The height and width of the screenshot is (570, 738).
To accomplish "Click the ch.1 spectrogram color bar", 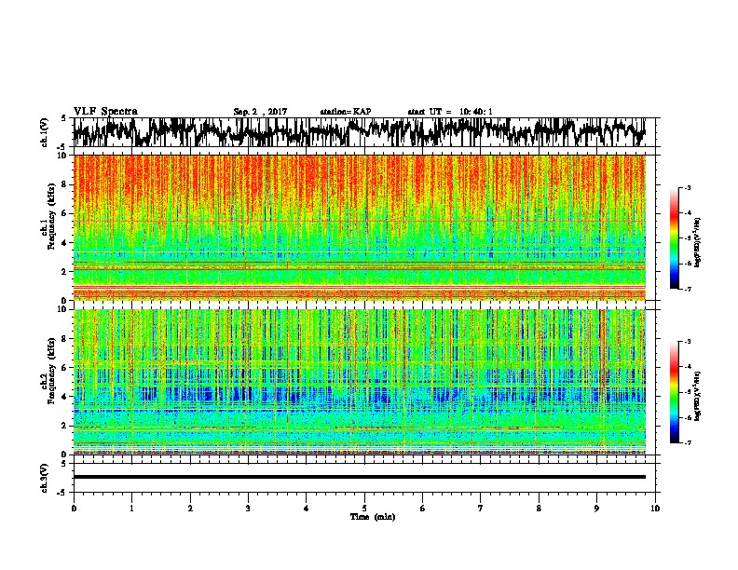I will [x=674, y=238].
